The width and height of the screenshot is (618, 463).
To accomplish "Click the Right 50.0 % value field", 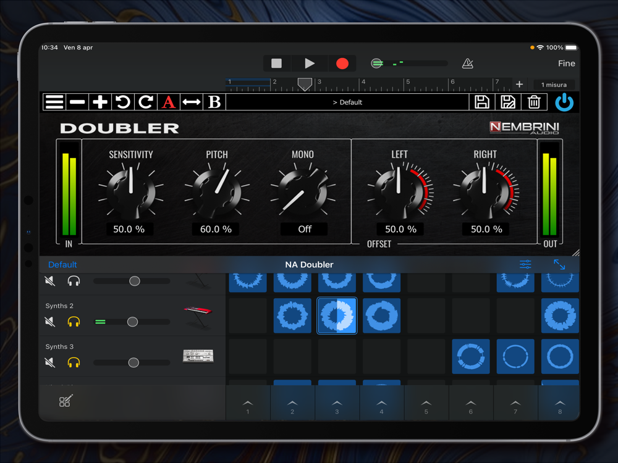I will click(486, 229).
